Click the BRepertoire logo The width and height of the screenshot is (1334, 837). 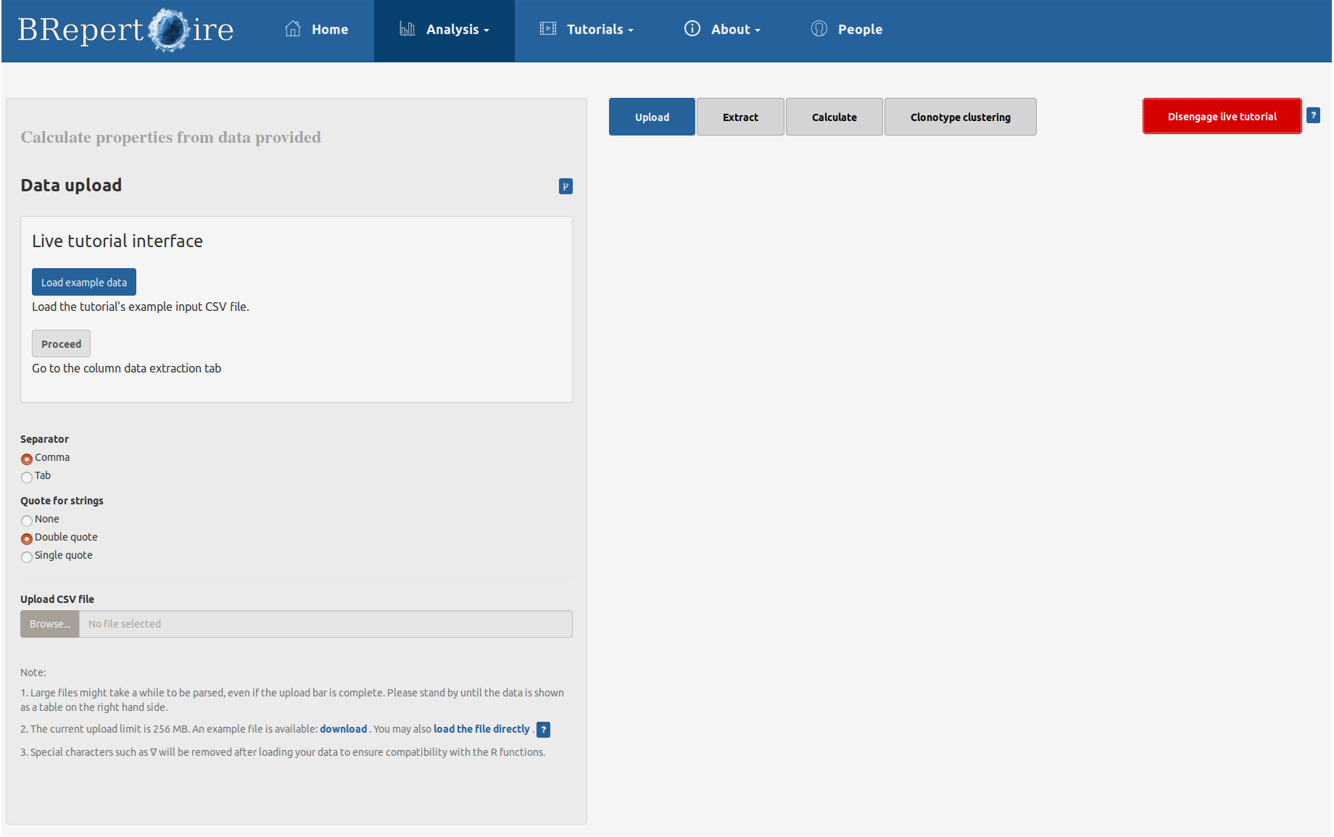[125, 30]
